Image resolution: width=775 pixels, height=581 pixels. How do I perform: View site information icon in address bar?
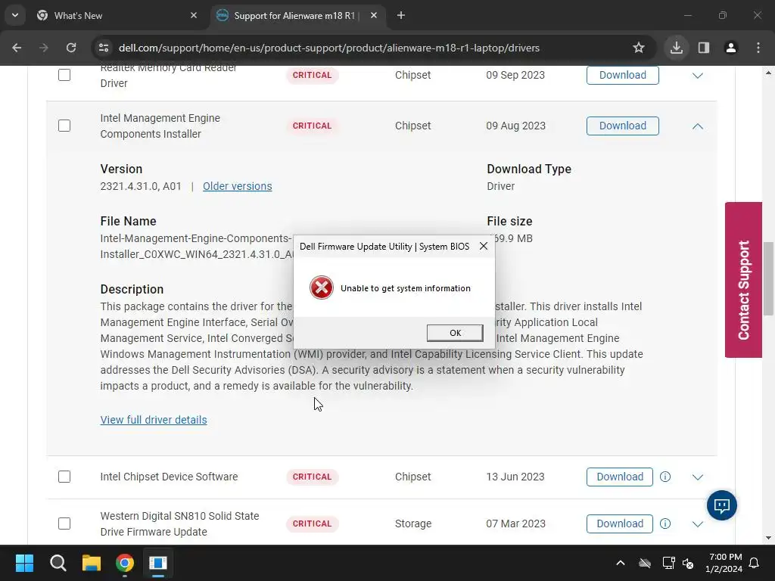coord(104,48)
